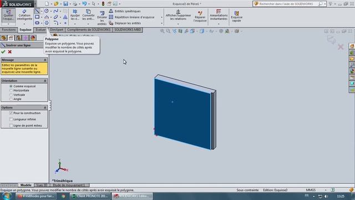Click Windows Start button
The image size is (355, 200).
click(x=6, y=196)
